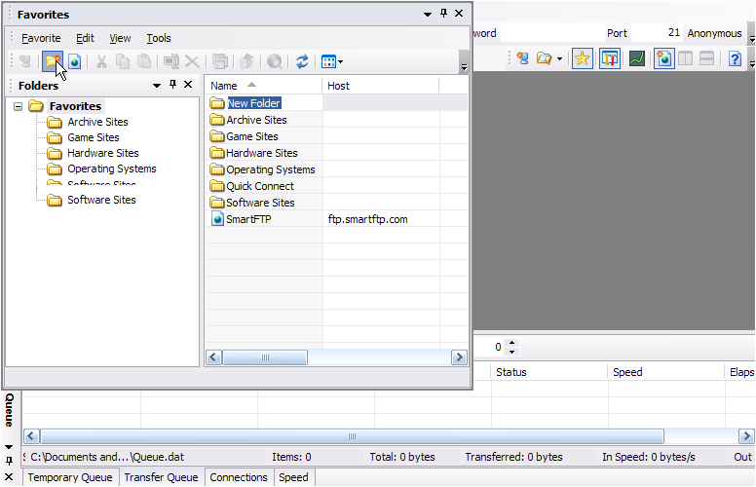The image size is (756, 487).
Task: Click the Find magnifier icon
Action: (275, 61)
